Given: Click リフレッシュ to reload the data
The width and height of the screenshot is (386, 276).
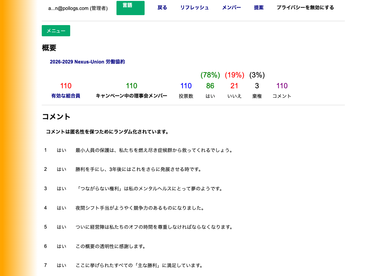Looking at the screenshot, I should (x=195, y=8).
